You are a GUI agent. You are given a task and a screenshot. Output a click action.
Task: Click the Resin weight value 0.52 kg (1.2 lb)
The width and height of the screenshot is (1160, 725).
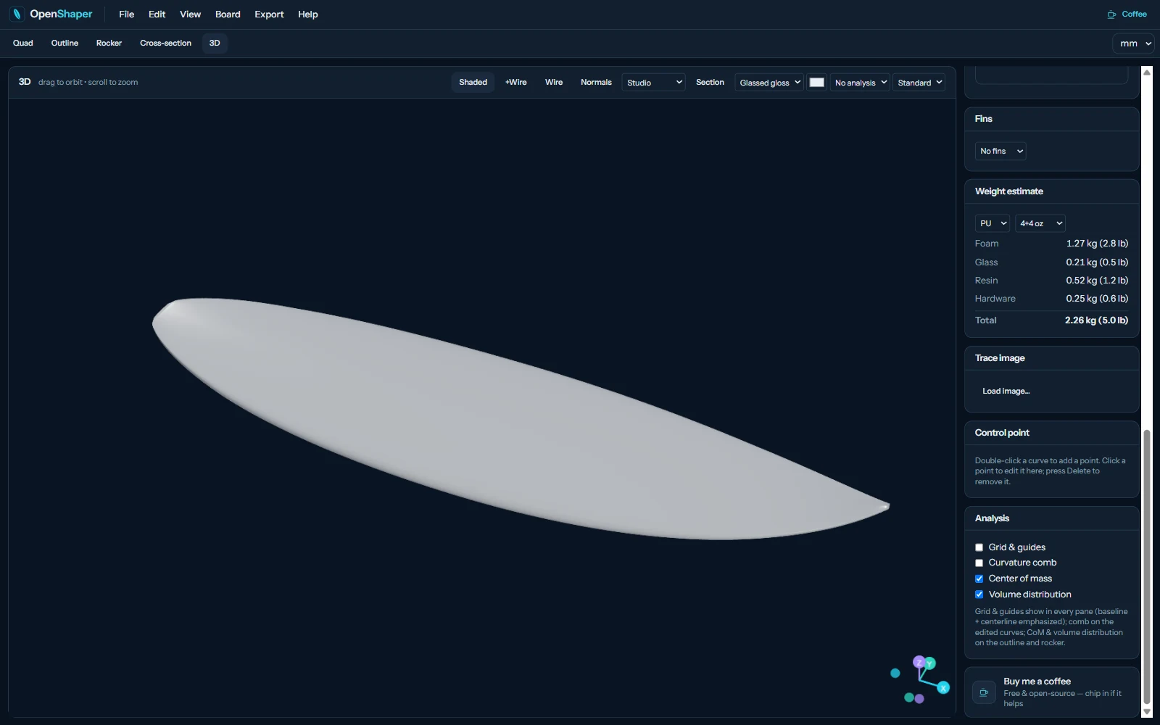click(1097, 281)
